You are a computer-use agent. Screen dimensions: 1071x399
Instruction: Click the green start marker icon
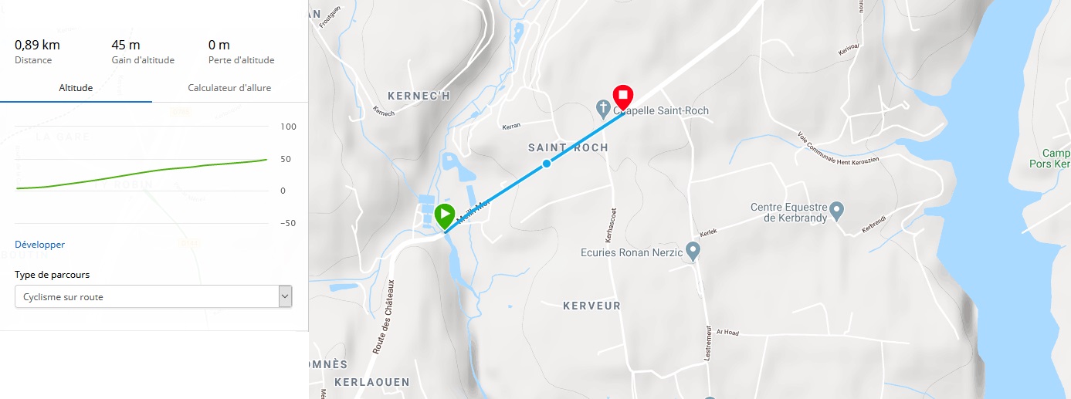pyautogui.click(x=445, y=215)
